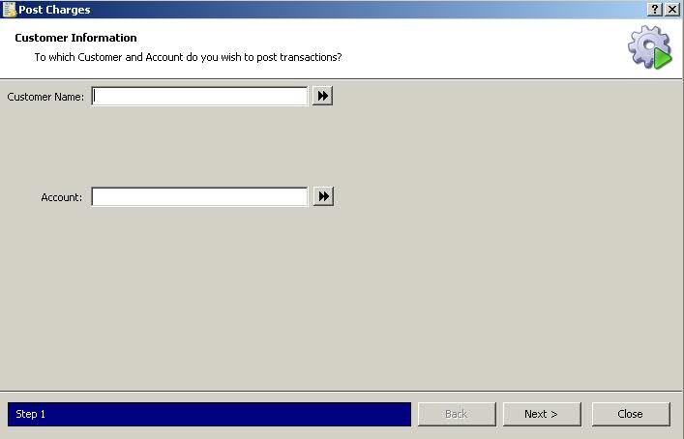Click the grayed-out Back button
The width and height of the screenshot is (684, 439).
pyautogui.click(x=457, y=414)
